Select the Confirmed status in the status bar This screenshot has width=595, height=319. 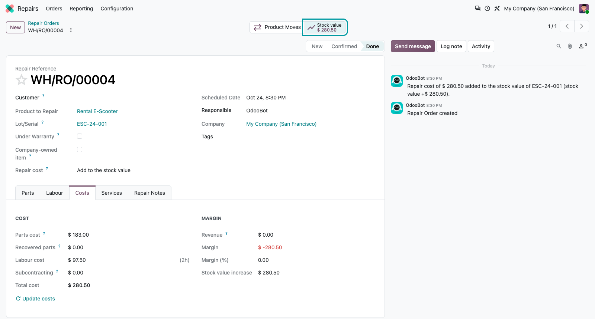pyautogui.click(x=344, y=46)
